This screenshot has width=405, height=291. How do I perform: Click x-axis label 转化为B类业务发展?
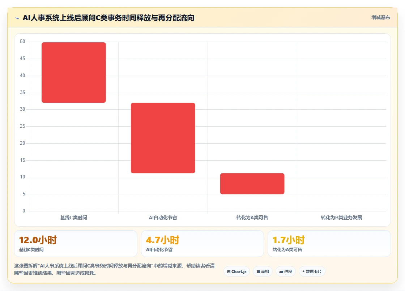pyautogui.click(x=341, y=218)
